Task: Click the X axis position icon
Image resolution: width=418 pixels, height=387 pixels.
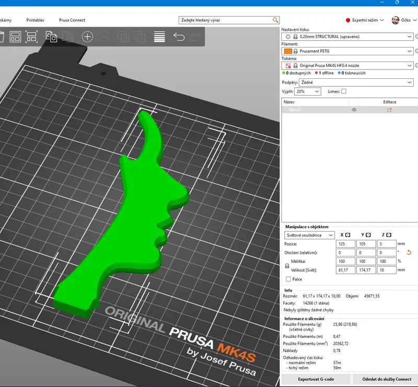Action: click(347, 235)
